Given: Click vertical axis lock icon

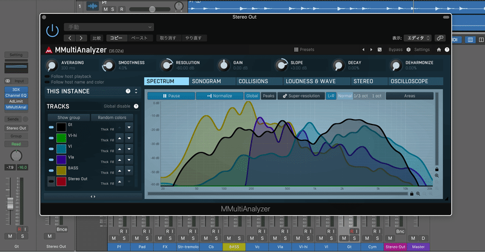Looking at the screenshot, I should (436, 169).
